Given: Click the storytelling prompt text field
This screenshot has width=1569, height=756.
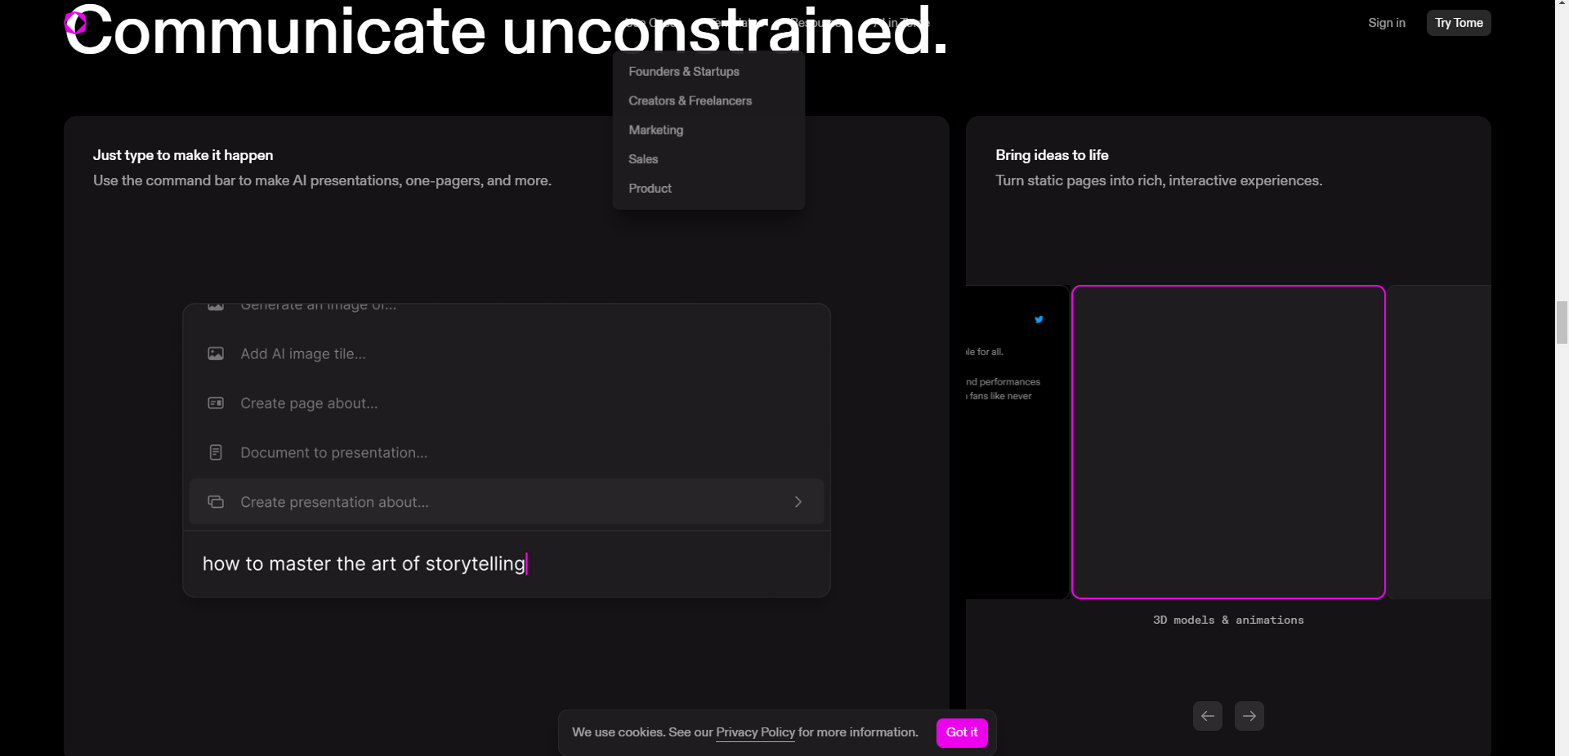Looking at the screenshot, I should 507,564.
